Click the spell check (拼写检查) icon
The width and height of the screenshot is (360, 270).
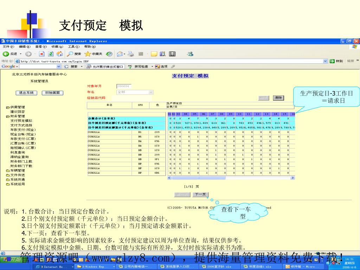130,66
